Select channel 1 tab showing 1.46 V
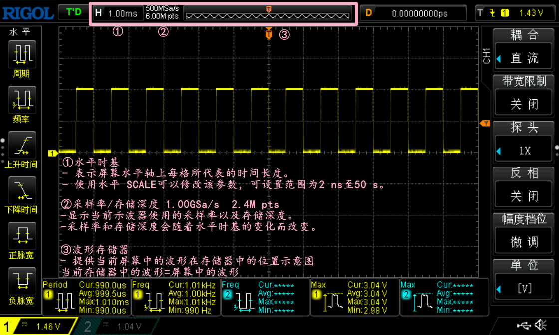Image resolution: width=559 pixels, height=335 pixels. 38,326
